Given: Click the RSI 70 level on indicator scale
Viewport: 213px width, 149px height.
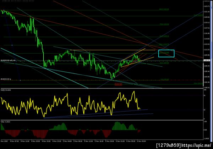Looking at the screenshot, I should [x=205, y=95].
